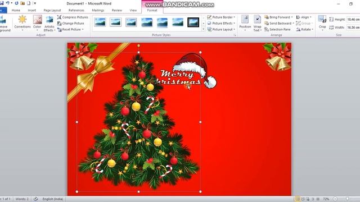
Task: Expand the Send Backward dropdown arrow
Action: [293, 24]
